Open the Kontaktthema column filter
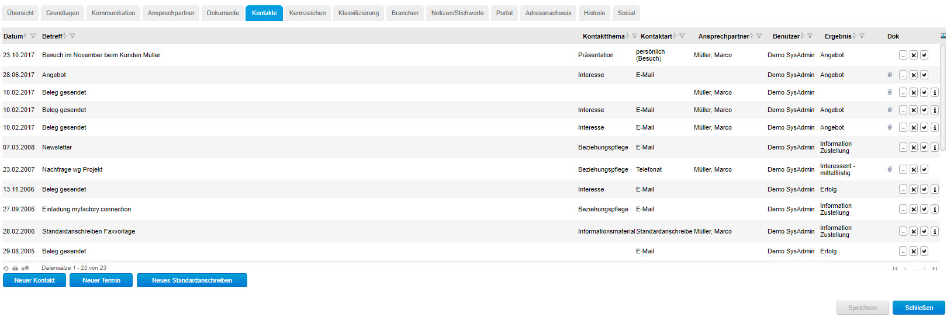The height and width of the screenshot is (317, 947). (x=634, y=36)
